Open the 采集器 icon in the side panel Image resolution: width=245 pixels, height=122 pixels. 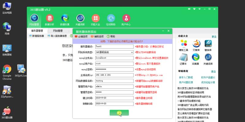click(x=196, y=59)
